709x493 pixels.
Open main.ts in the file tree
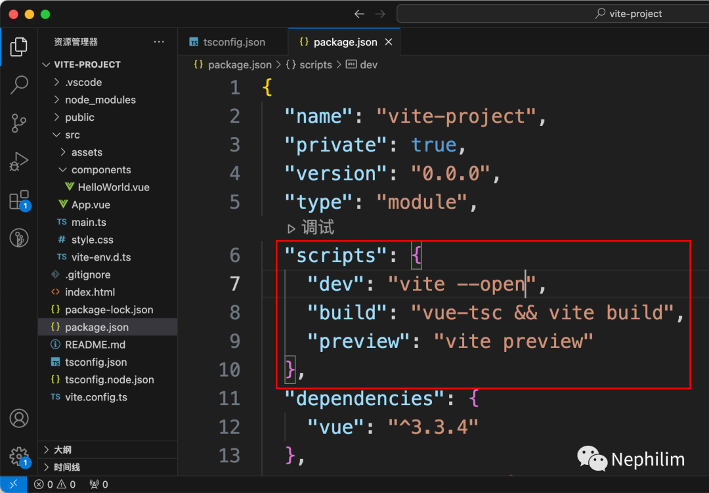(108, 222)
